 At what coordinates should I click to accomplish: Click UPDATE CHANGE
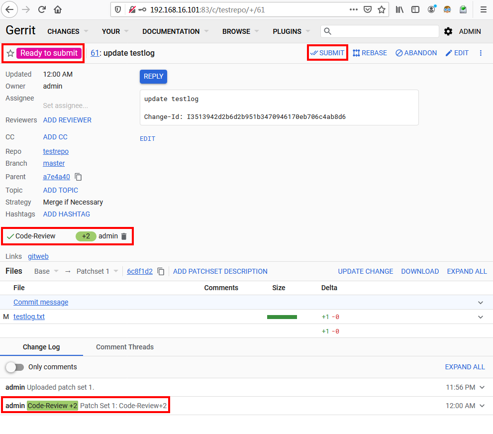(365, 271)
